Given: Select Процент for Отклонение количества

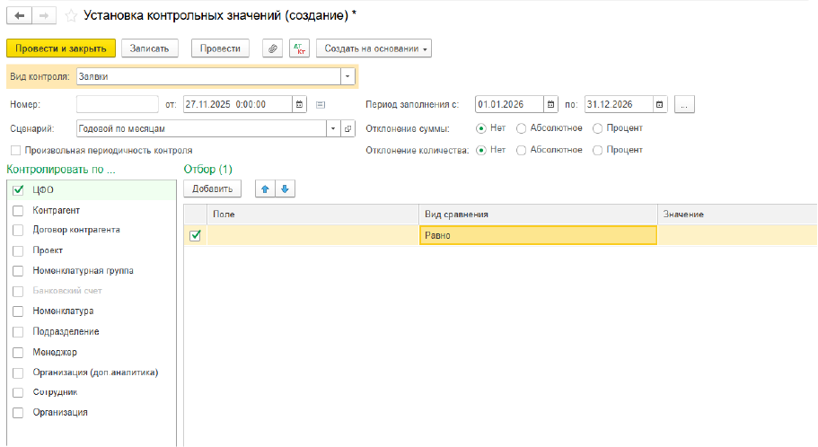Looking at the screenshot, I should (598, 150).
